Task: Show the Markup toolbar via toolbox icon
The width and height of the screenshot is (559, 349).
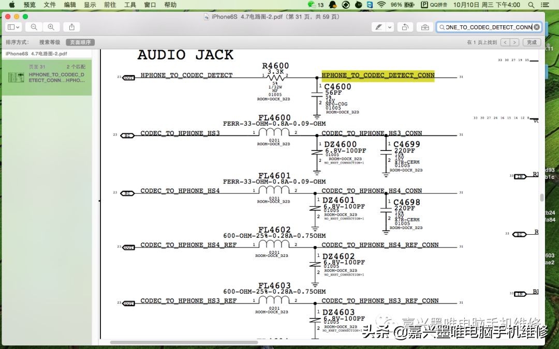Action: click(x=425, y=27)
